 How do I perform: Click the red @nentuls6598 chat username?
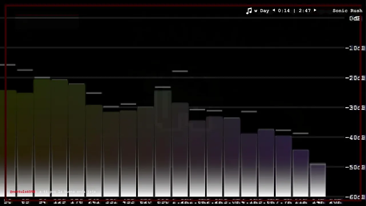23,192
